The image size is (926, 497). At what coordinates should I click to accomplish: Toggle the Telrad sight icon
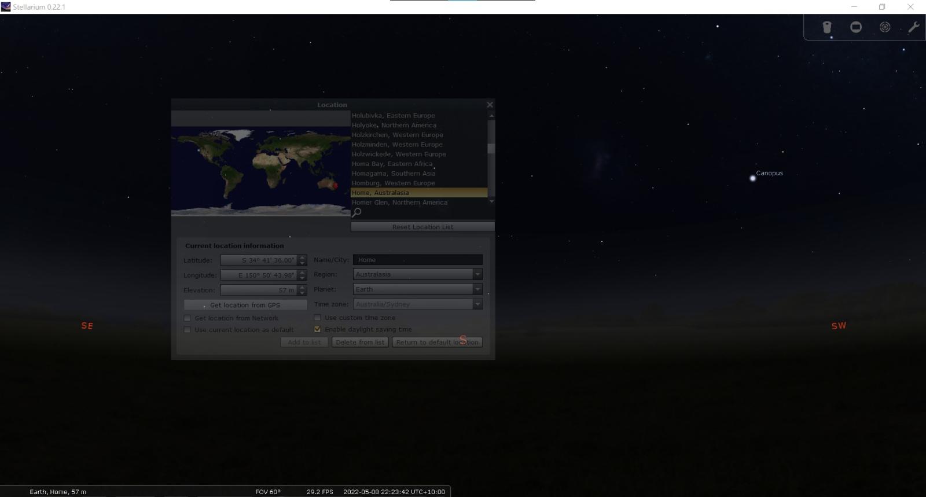tap(885, 27)
